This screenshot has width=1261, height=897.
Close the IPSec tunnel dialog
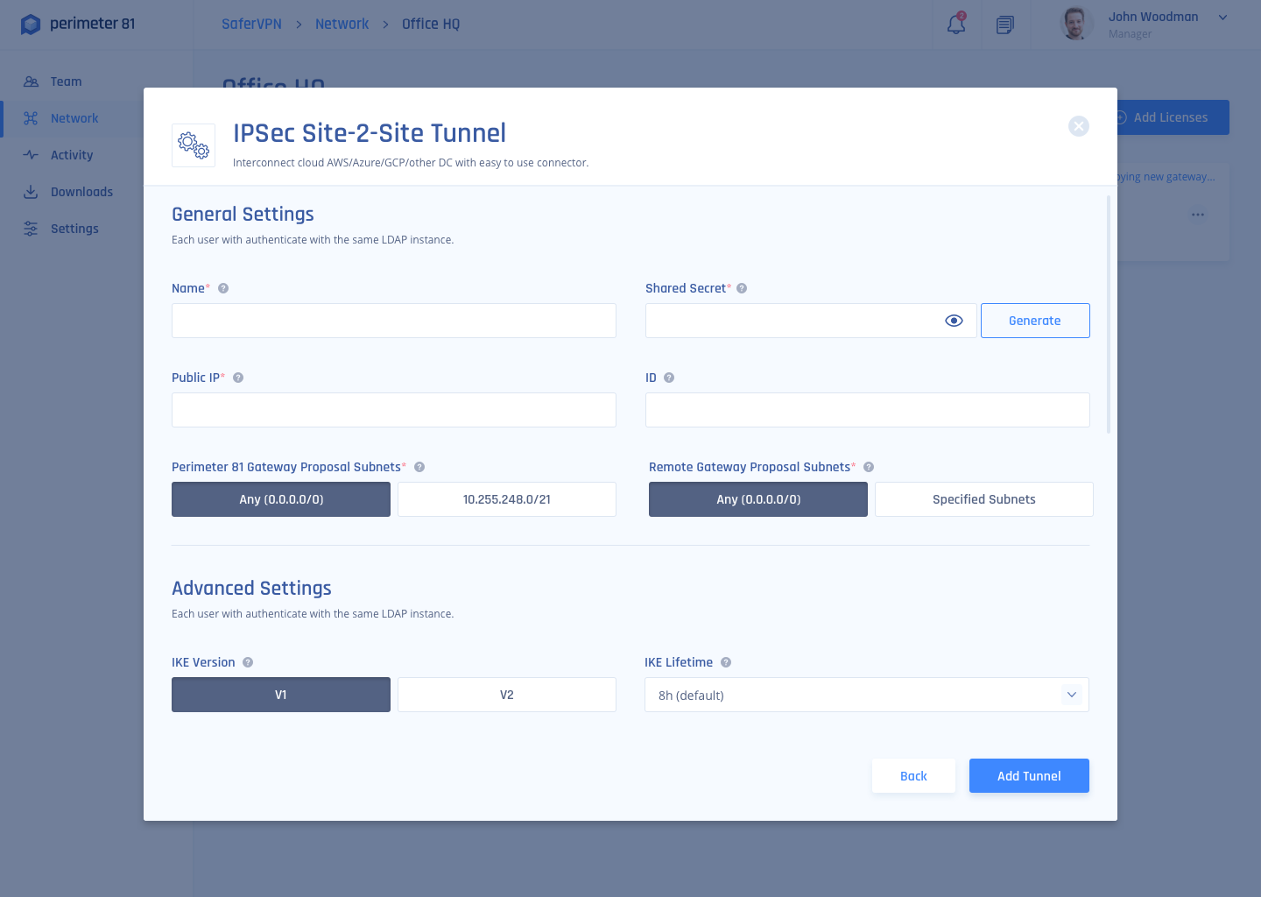pyautogui.click(x=1079, y=126)
